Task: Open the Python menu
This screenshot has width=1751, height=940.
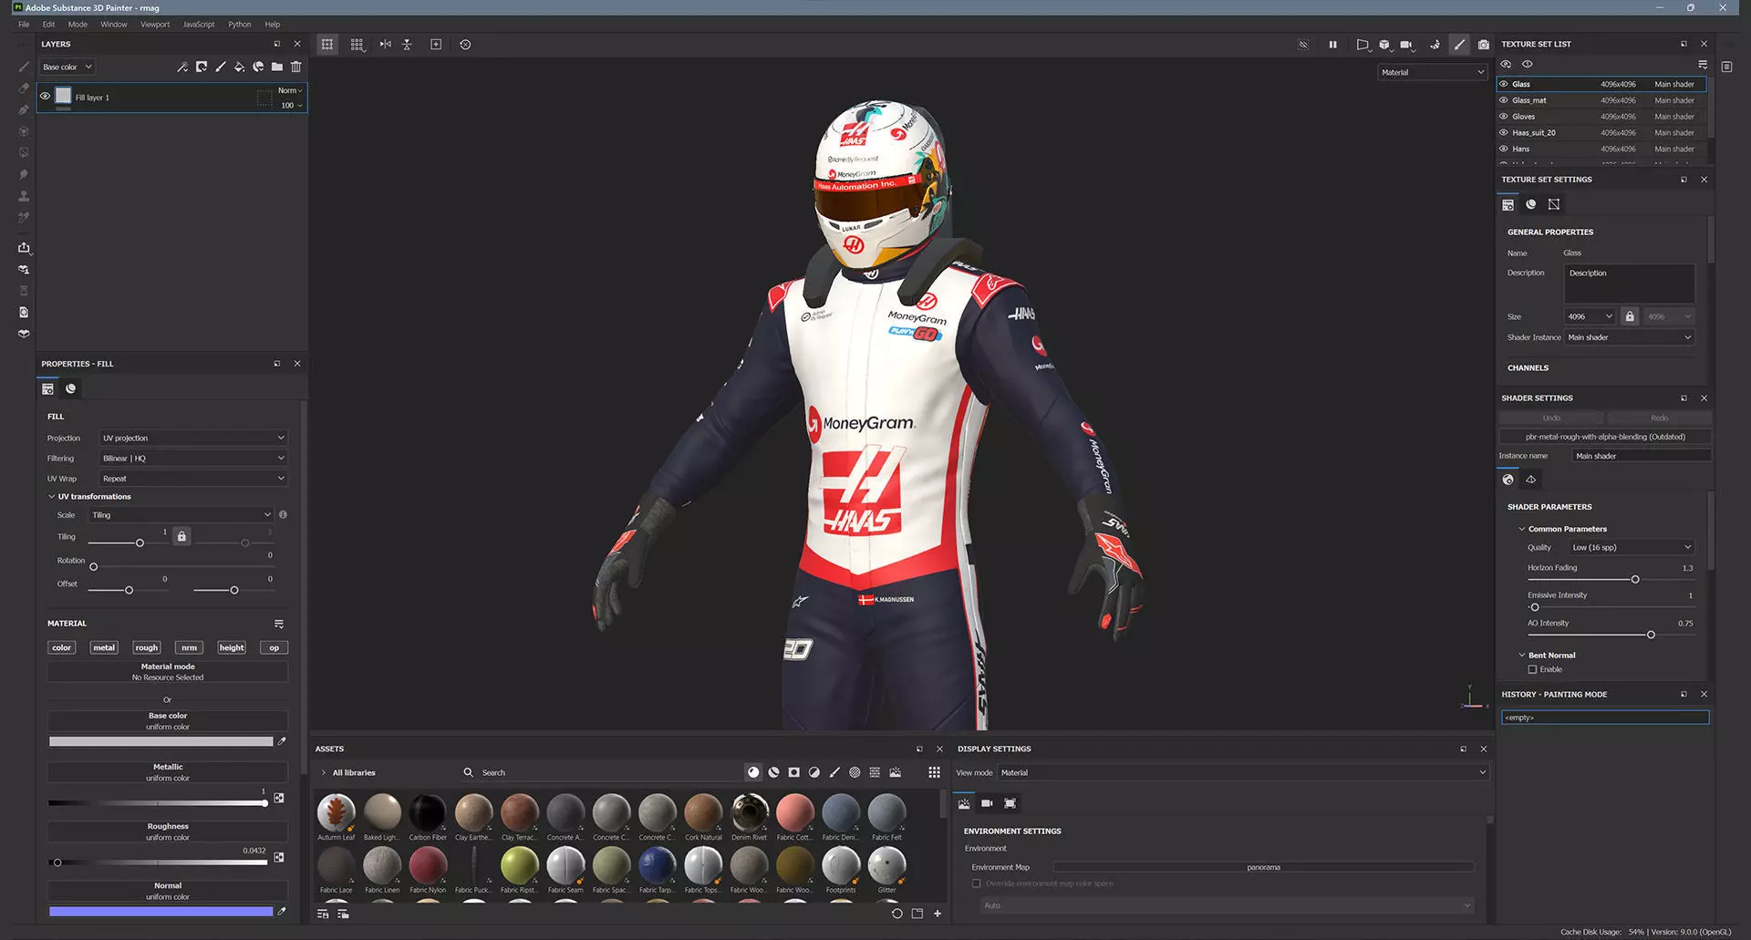Action: [239, 25]
